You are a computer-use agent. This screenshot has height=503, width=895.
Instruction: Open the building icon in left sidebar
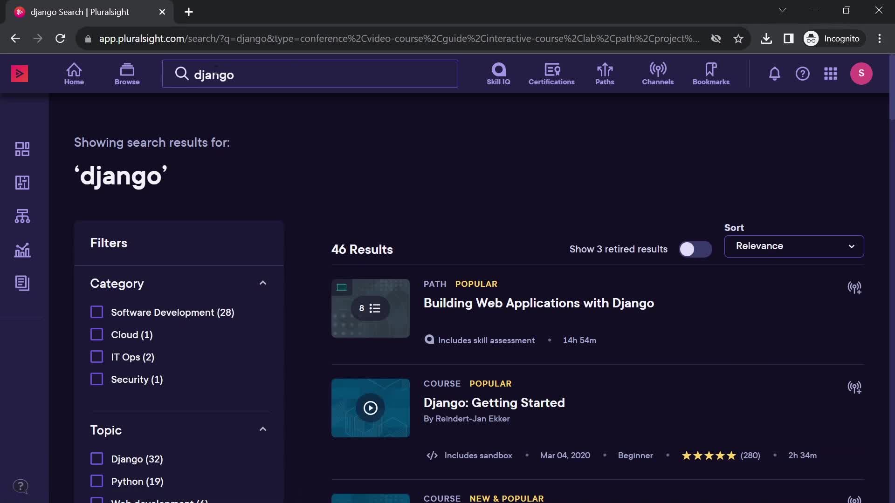tap(22, 183)
